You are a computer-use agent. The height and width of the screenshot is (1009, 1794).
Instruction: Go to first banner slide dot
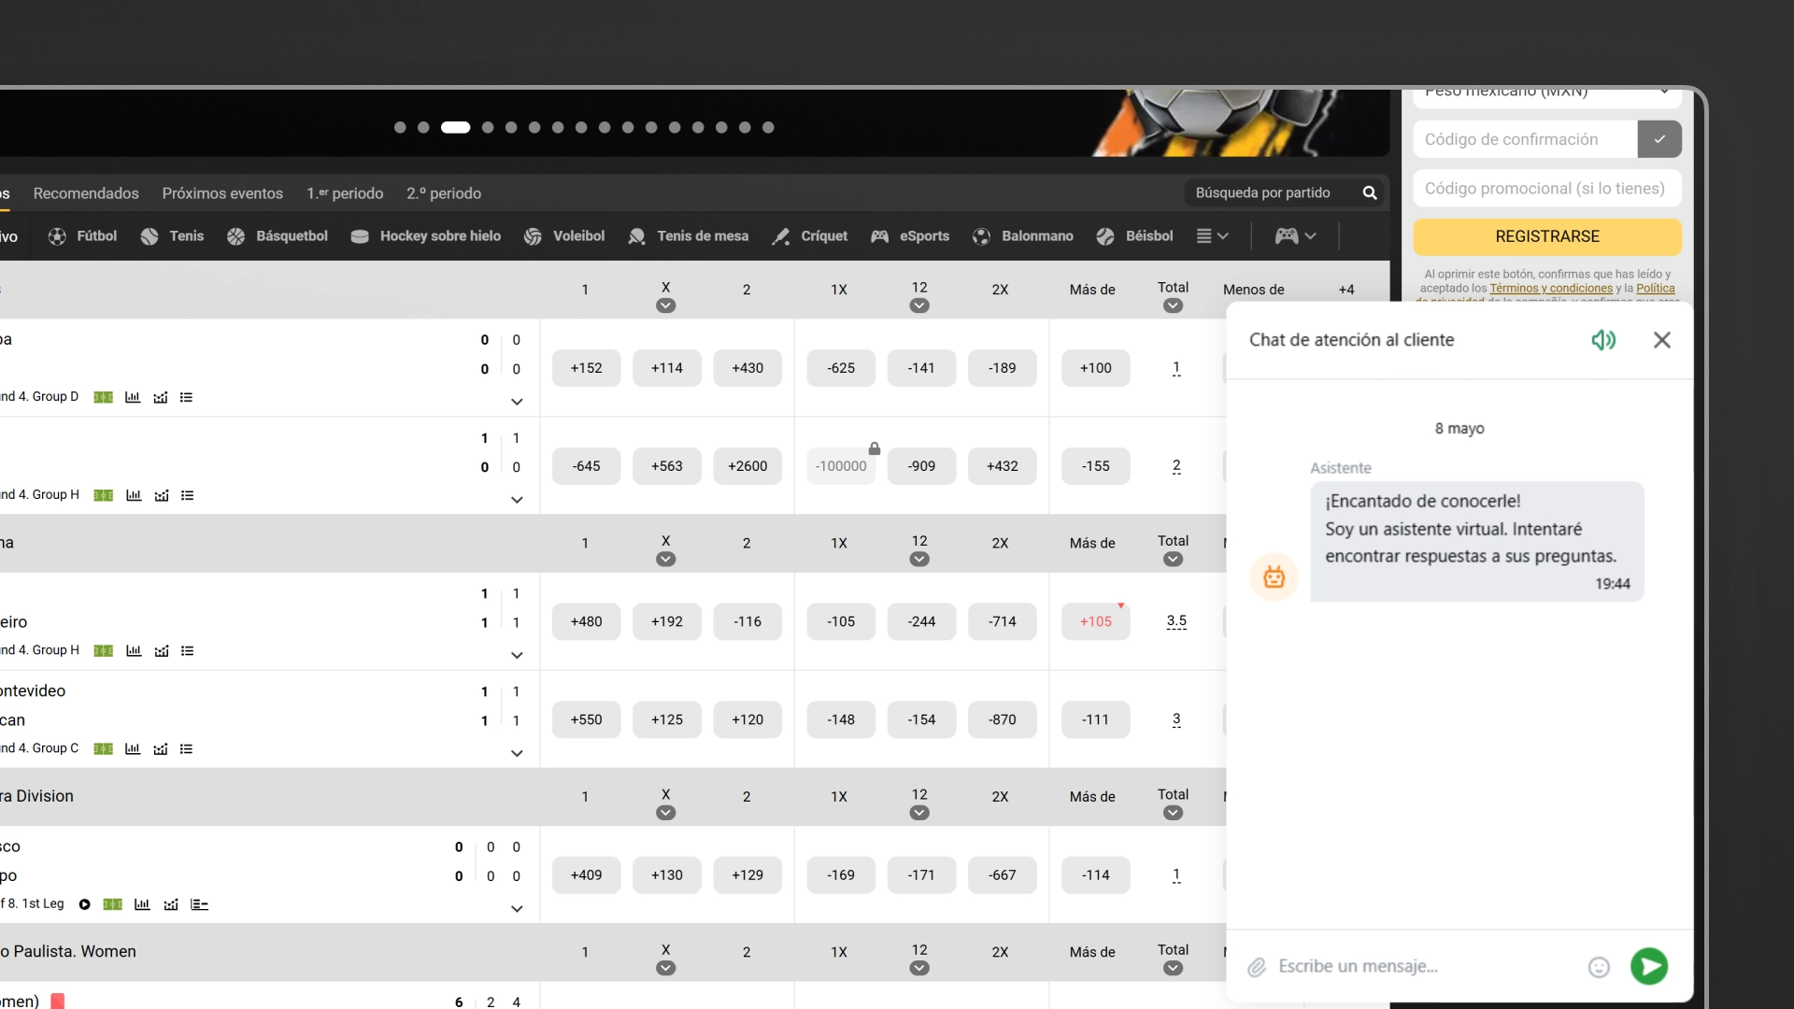pos(400,127)
